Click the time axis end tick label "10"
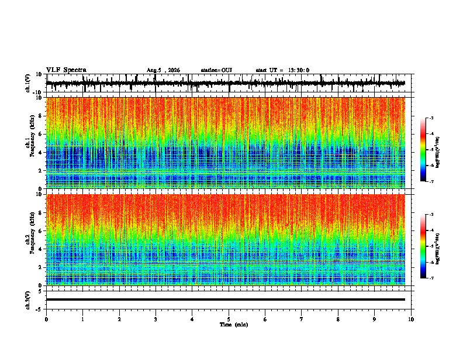Viewport: 463px width, 358px height. coord(411,319)
